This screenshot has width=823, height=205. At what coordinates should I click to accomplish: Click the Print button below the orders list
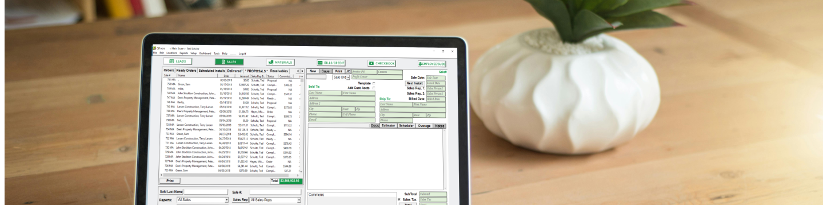[169, 180]
